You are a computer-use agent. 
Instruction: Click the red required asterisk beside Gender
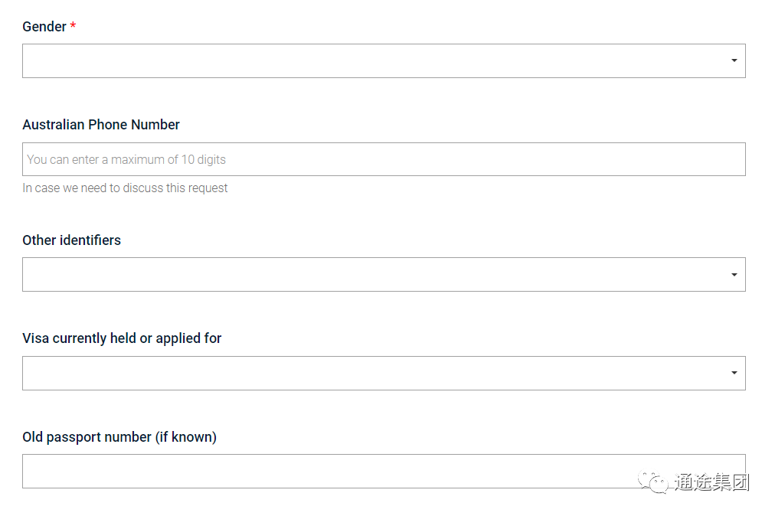tap(73, 25)
